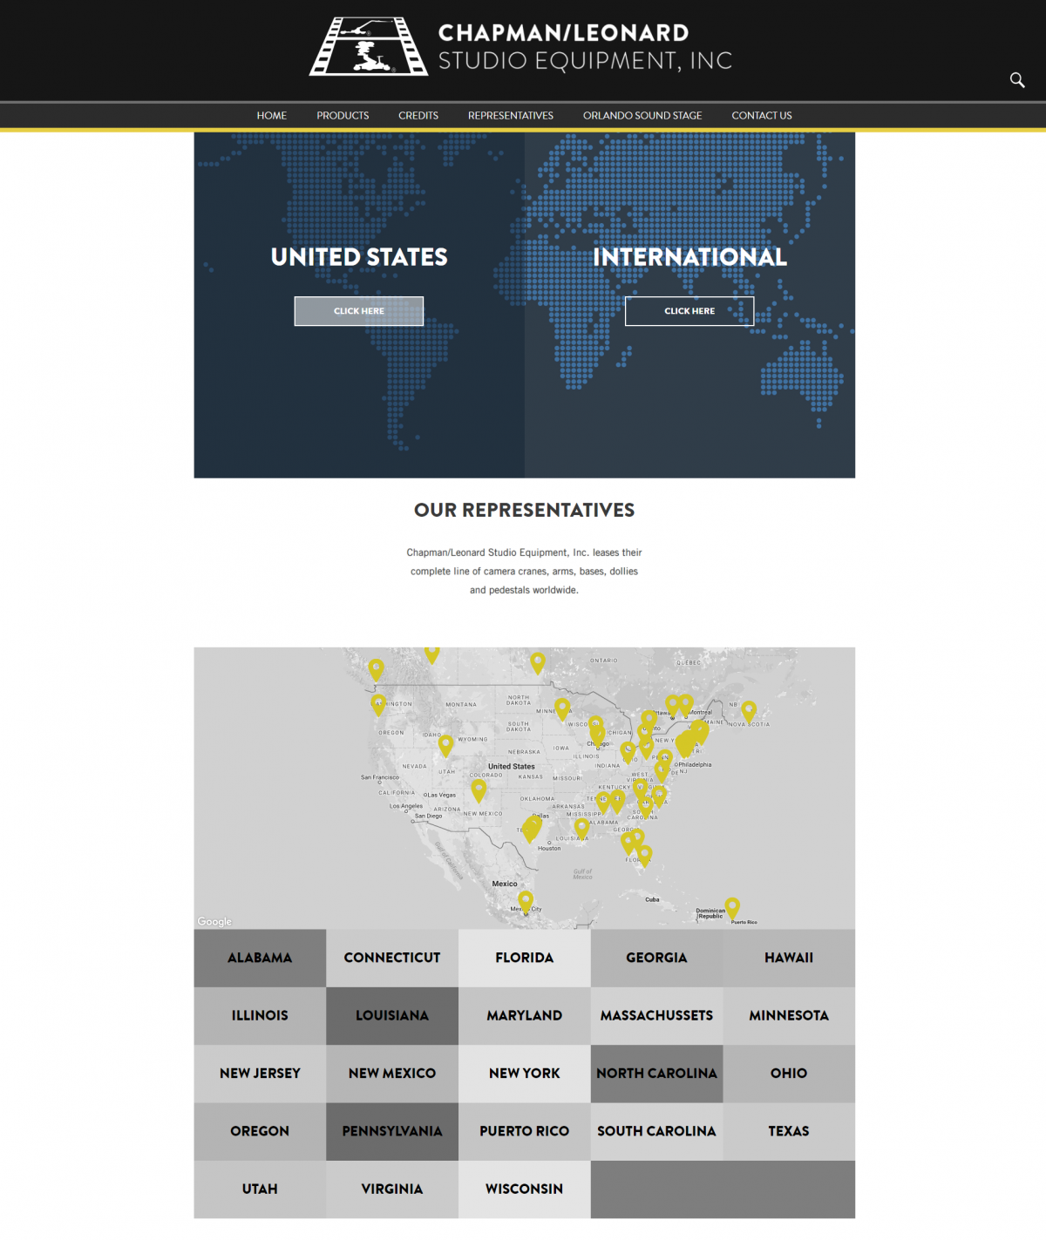The width and height of the screenshot is (1046, 1240).
Task: Select the map pin in Louisiana
Action: [x=581, y=828]
